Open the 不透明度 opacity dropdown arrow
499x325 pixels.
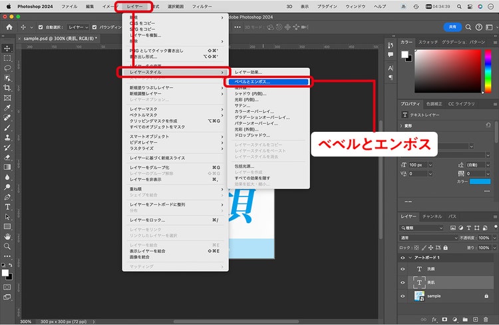(494, 238)
